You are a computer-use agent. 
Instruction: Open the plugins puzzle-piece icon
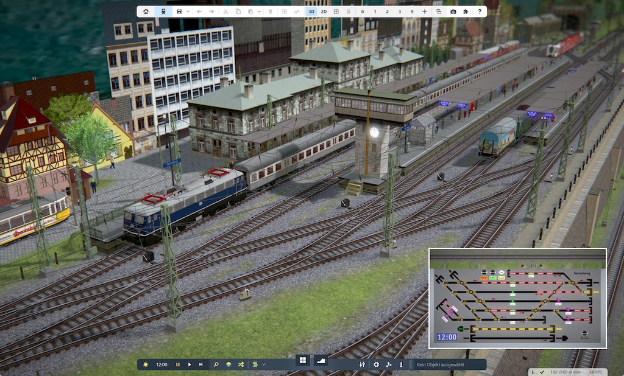click(x=465, y=10)
